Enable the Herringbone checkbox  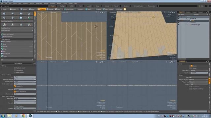tap(15, 70)
